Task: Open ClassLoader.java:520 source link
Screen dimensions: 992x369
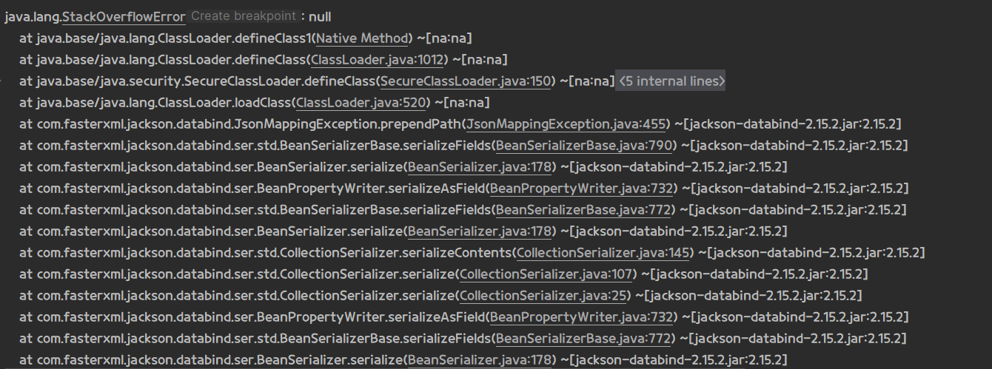Action: [x=361, y=102]
